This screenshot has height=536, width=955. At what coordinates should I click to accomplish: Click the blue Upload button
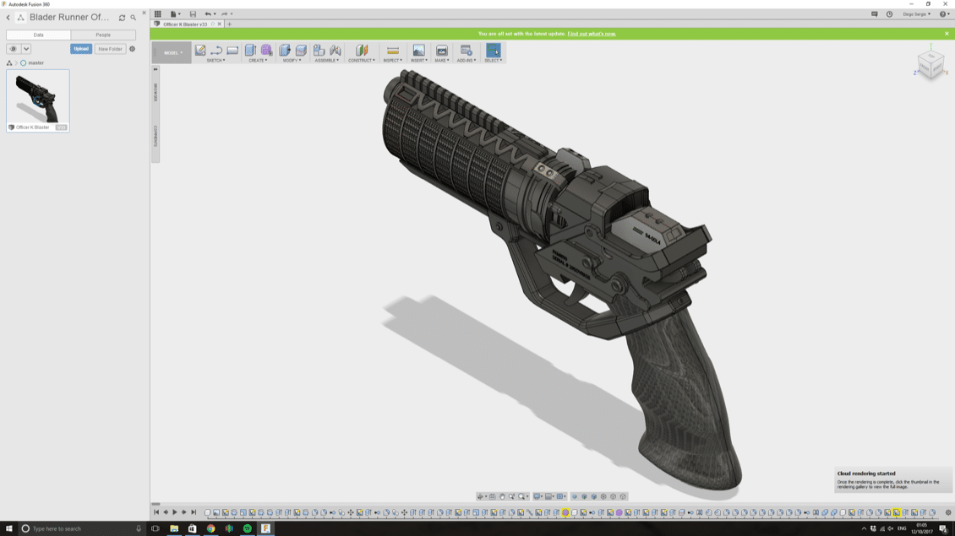click(81, 49)
